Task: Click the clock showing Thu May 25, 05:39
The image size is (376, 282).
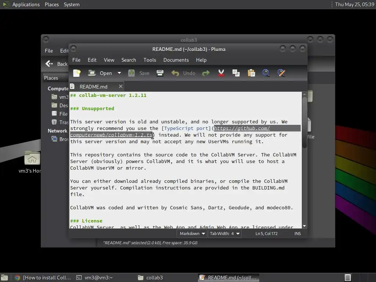Action: (x=354, y=4)
